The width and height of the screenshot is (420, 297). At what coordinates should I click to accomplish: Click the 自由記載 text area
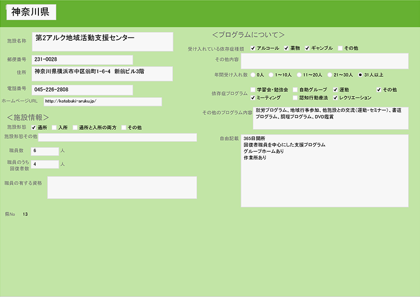[x=324, y=171]
